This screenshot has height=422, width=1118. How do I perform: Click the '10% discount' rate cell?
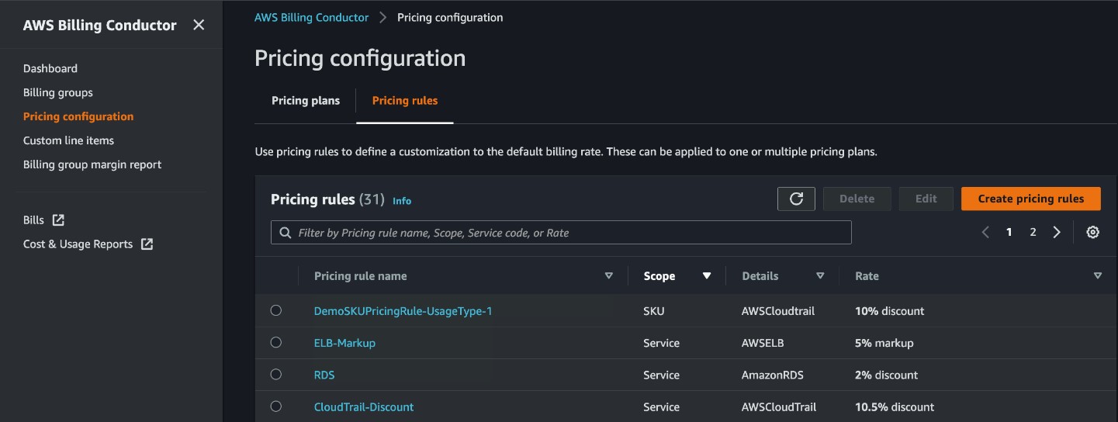point(890,311)
